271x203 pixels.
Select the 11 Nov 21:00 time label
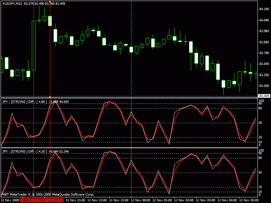(x=75, y=200)
